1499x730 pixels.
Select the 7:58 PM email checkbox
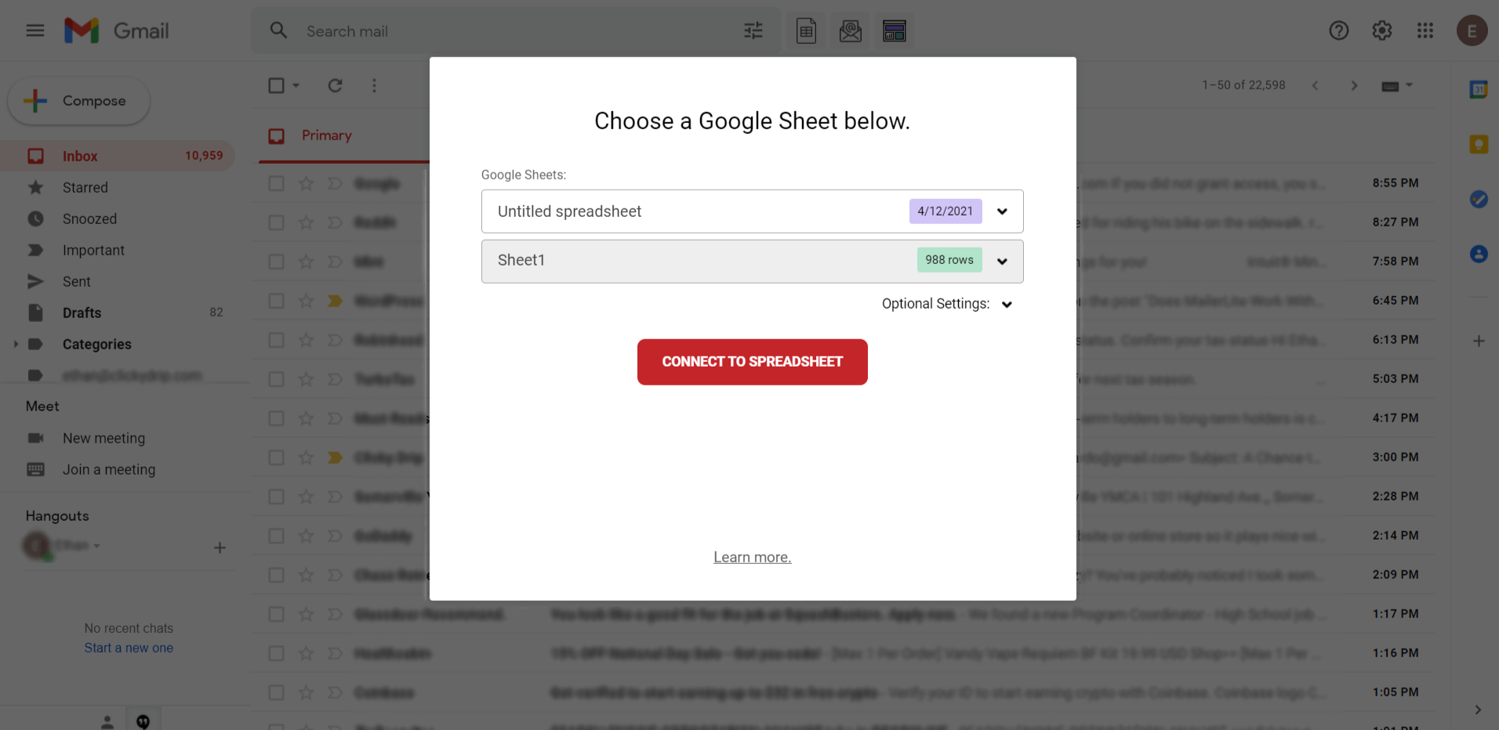(276, 262)
